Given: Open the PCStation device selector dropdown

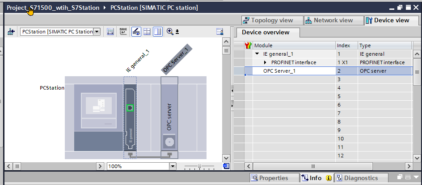Looking at the screenshot, I should [x=97, y=32].
